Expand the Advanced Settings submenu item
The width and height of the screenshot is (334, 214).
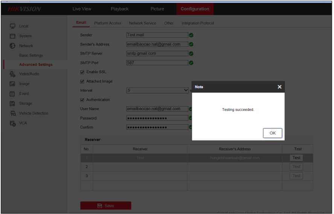[36, 65]
